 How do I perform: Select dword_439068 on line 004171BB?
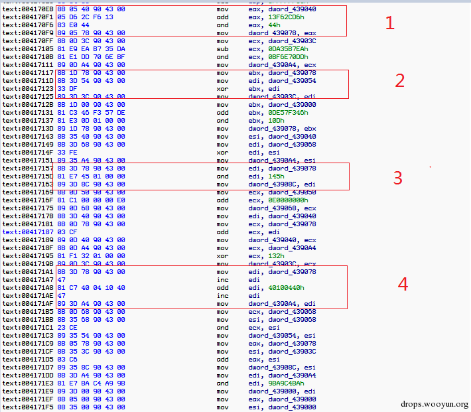[x=292, y=320]
